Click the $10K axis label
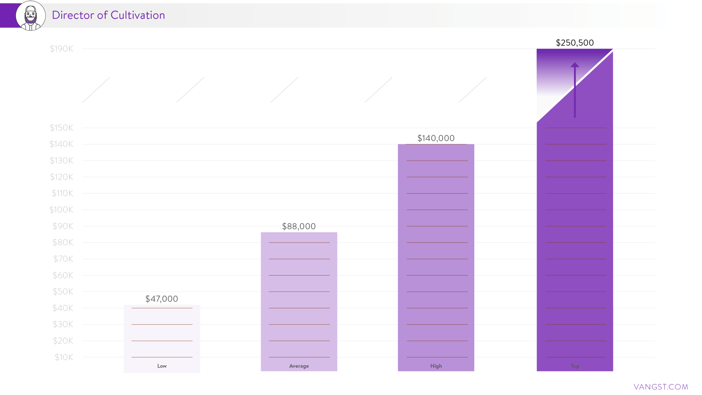The image size is (702, 395). click(x=64, y=357)
